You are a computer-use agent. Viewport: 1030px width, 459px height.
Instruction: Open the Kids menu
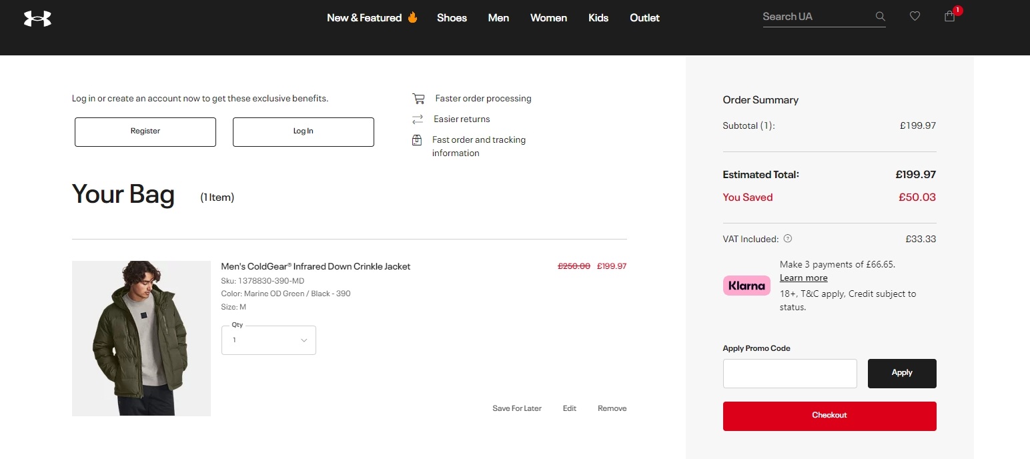coord(598,18)
